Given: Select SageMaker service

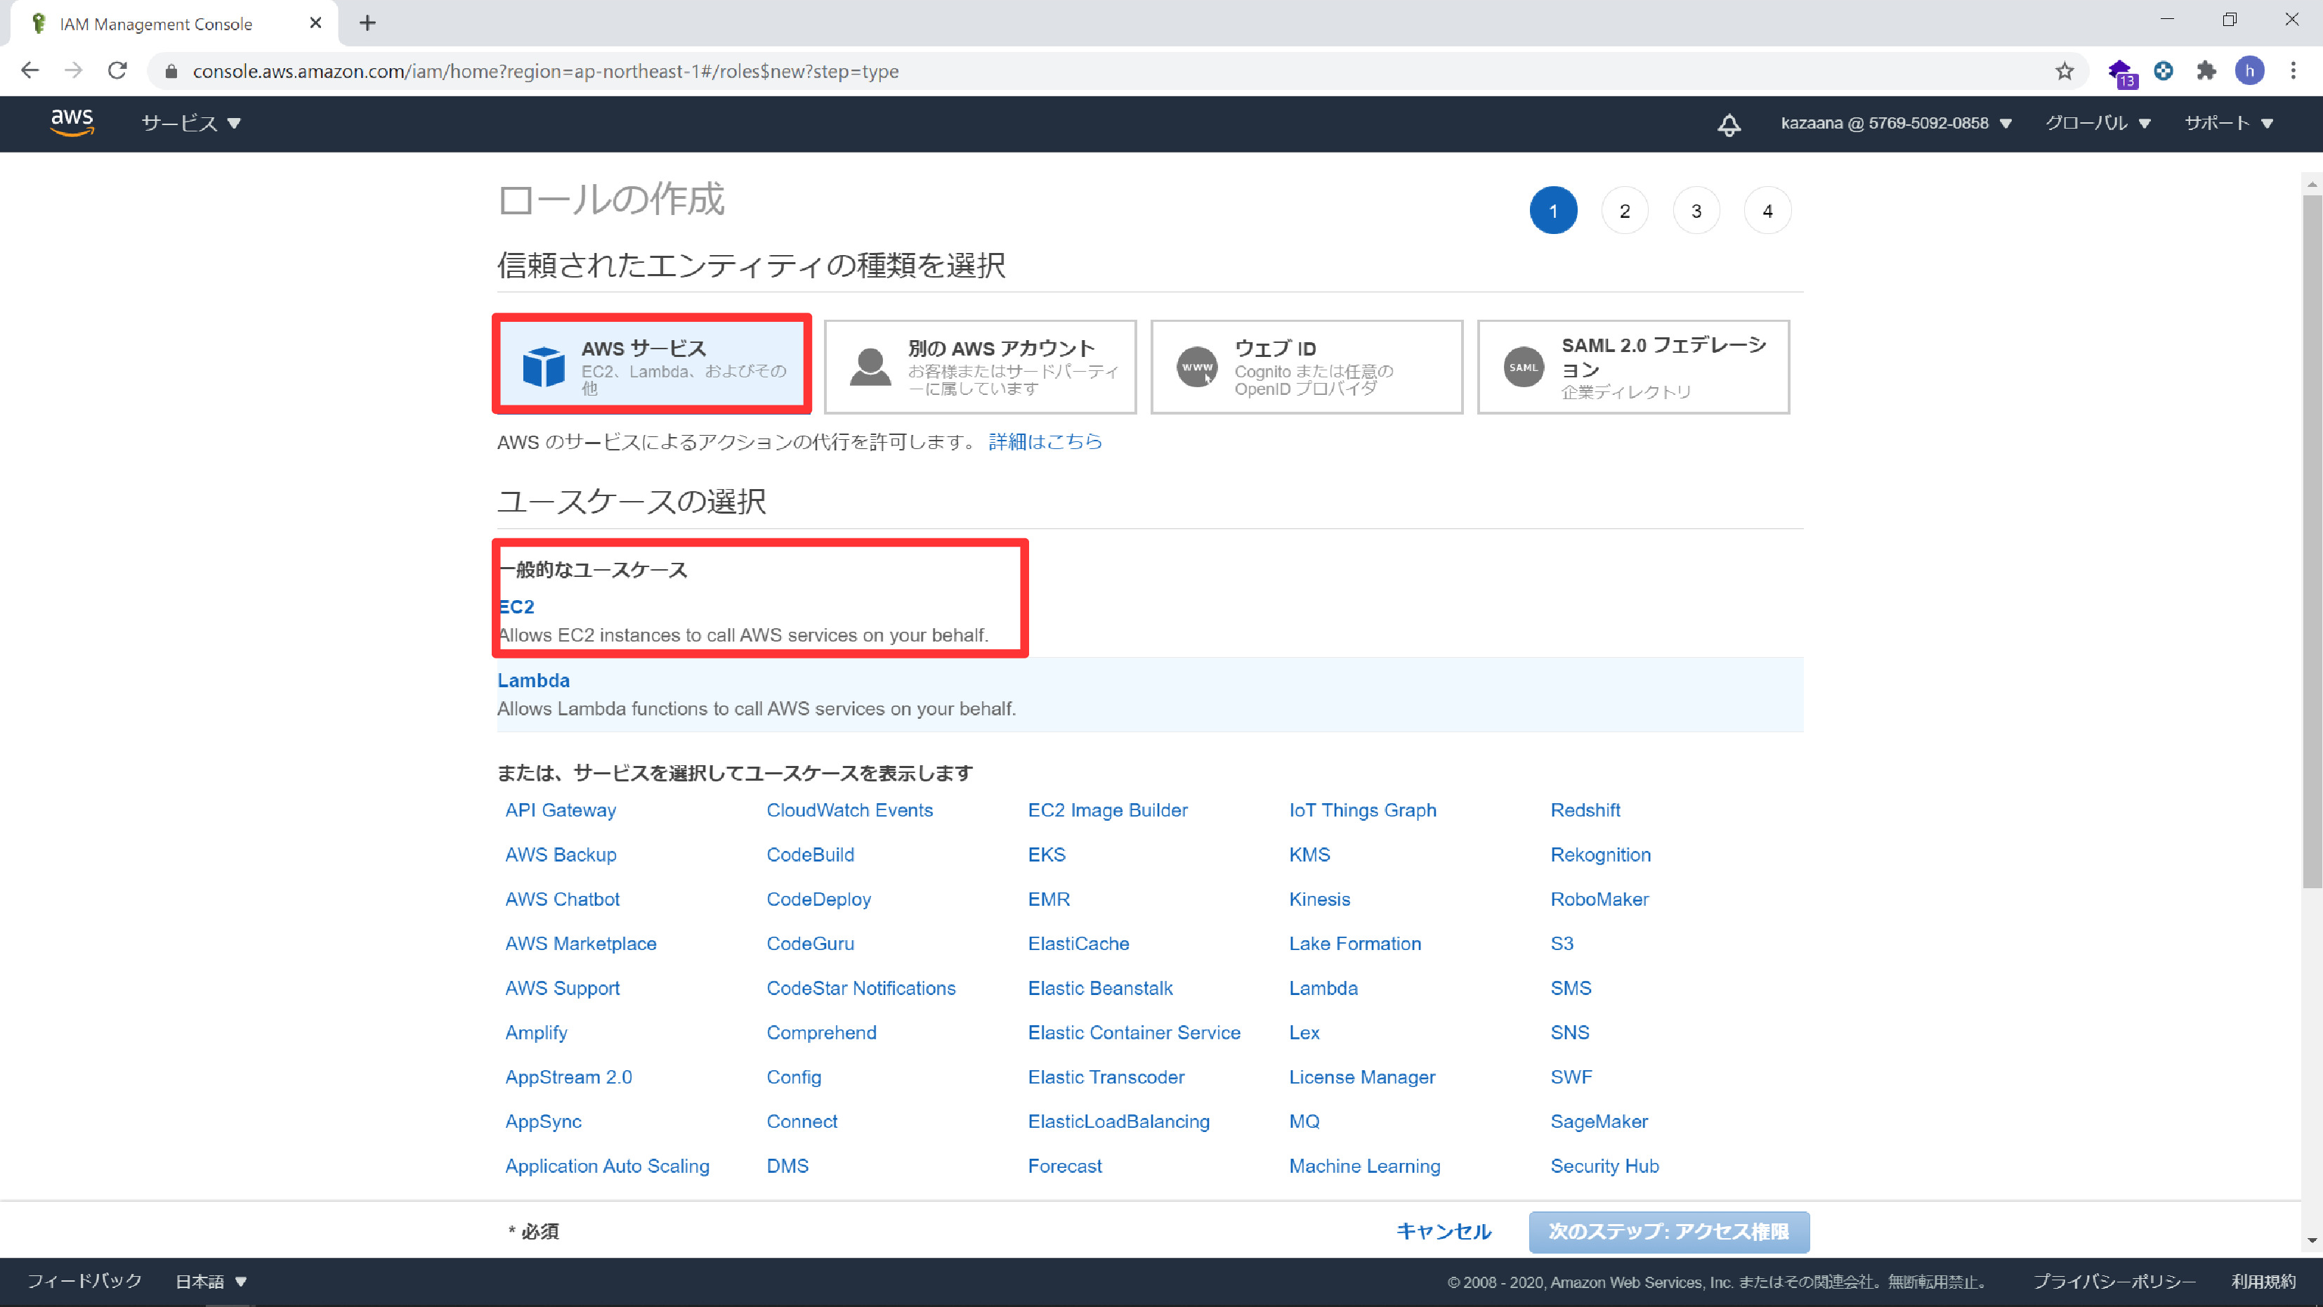Looking at the screenshot, I should coord(1599,1121).
